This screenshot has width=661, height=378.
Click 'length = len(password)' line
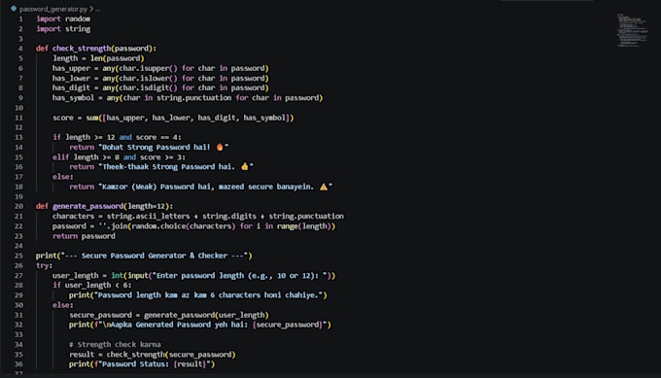(x=98, y=58)
